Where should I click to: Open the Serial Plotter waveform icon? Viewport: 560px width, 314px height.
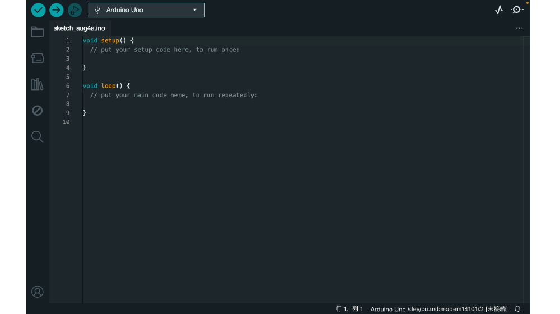click(499, 10)
